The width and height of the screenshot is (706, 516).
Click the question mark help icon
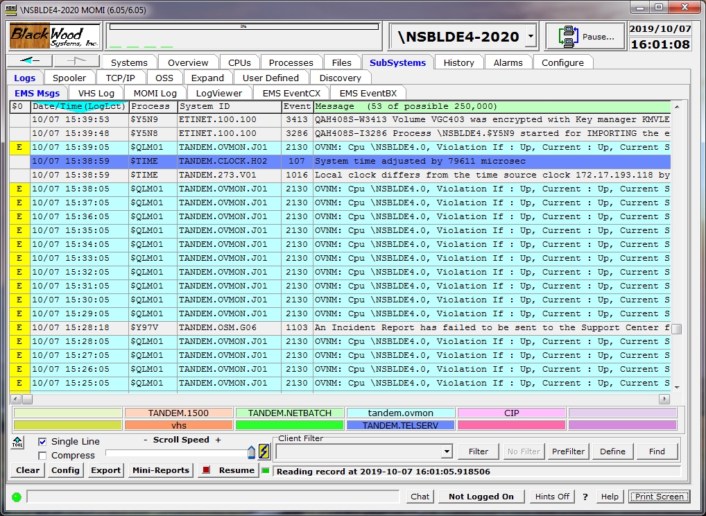pos(585,497)
